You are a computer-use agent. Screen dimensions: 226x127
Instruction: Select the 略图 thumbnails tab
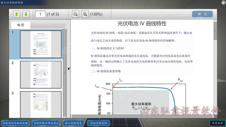(20, 25)
